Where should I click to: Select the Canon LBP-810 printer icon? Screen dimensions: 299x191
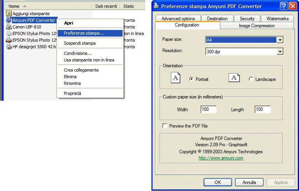coord(9,27)
